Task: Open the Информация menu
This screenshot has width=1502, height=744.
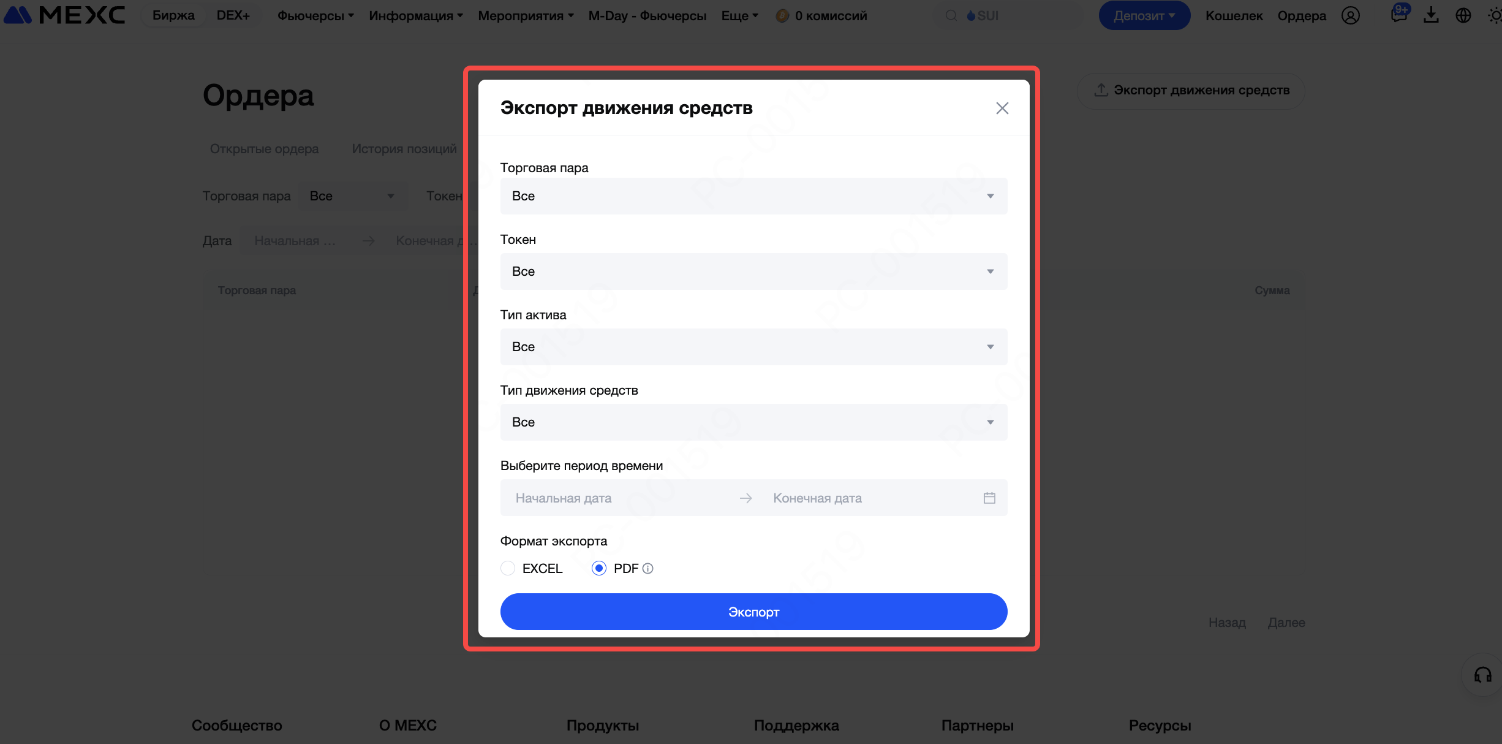Action: [x=416, y=16]
